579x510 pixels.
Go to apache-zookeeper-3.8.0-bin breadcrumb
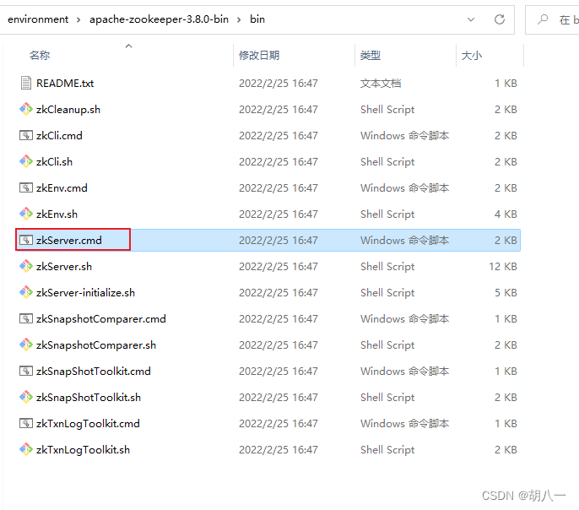click(x=159, y=19)
